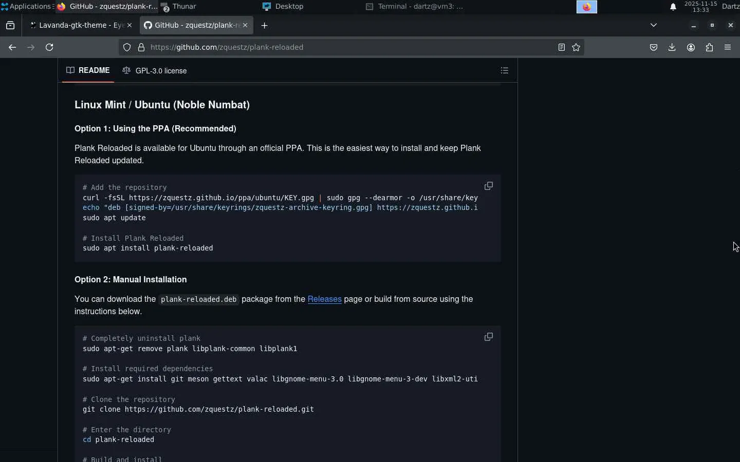740x462 pixels.
Task: Open the Firefox downloads panel
Action: coord(672,47)
